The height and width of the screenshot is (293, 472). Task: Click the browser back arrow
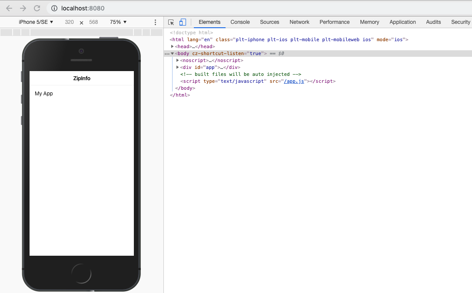tap(9, 8)
